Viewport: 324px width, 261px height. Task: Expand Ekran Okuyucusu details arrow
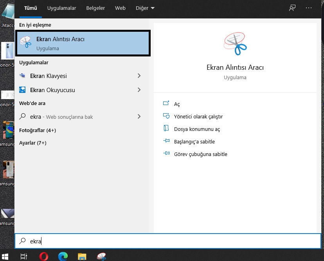click(139, 90)
